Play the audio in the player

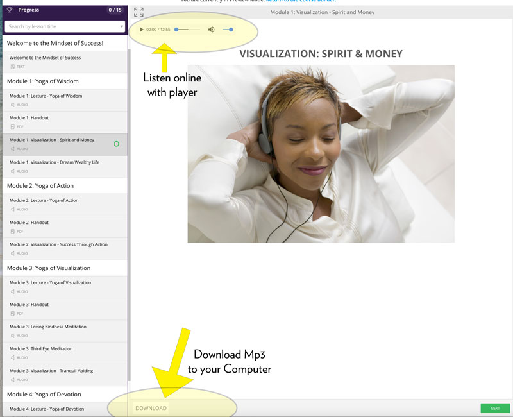pyautogui.click(x=141, y=30)
